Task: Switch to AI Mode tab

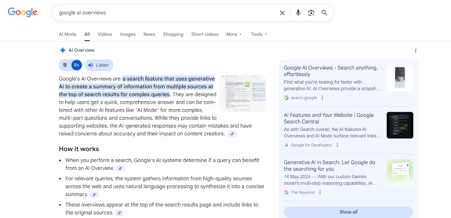Action: click(68, 34)
